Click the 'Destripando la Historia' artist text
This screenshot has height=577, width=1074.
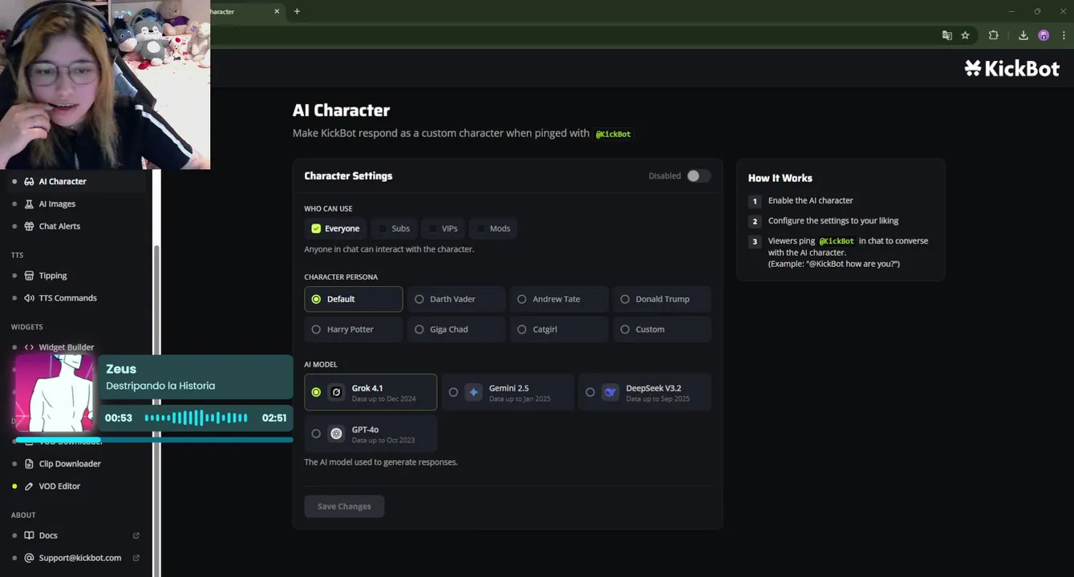coord(160,385)
